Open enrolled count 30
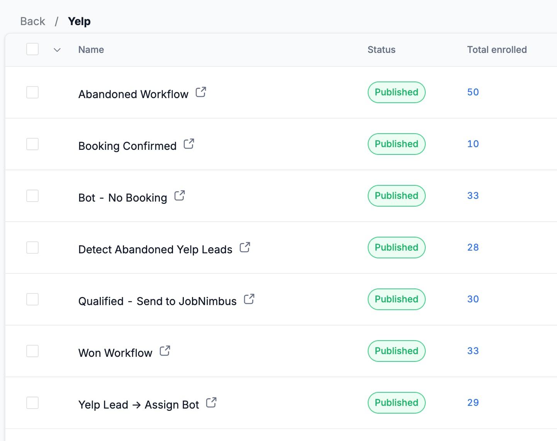 pyautogui.click(x=473, y=299)
